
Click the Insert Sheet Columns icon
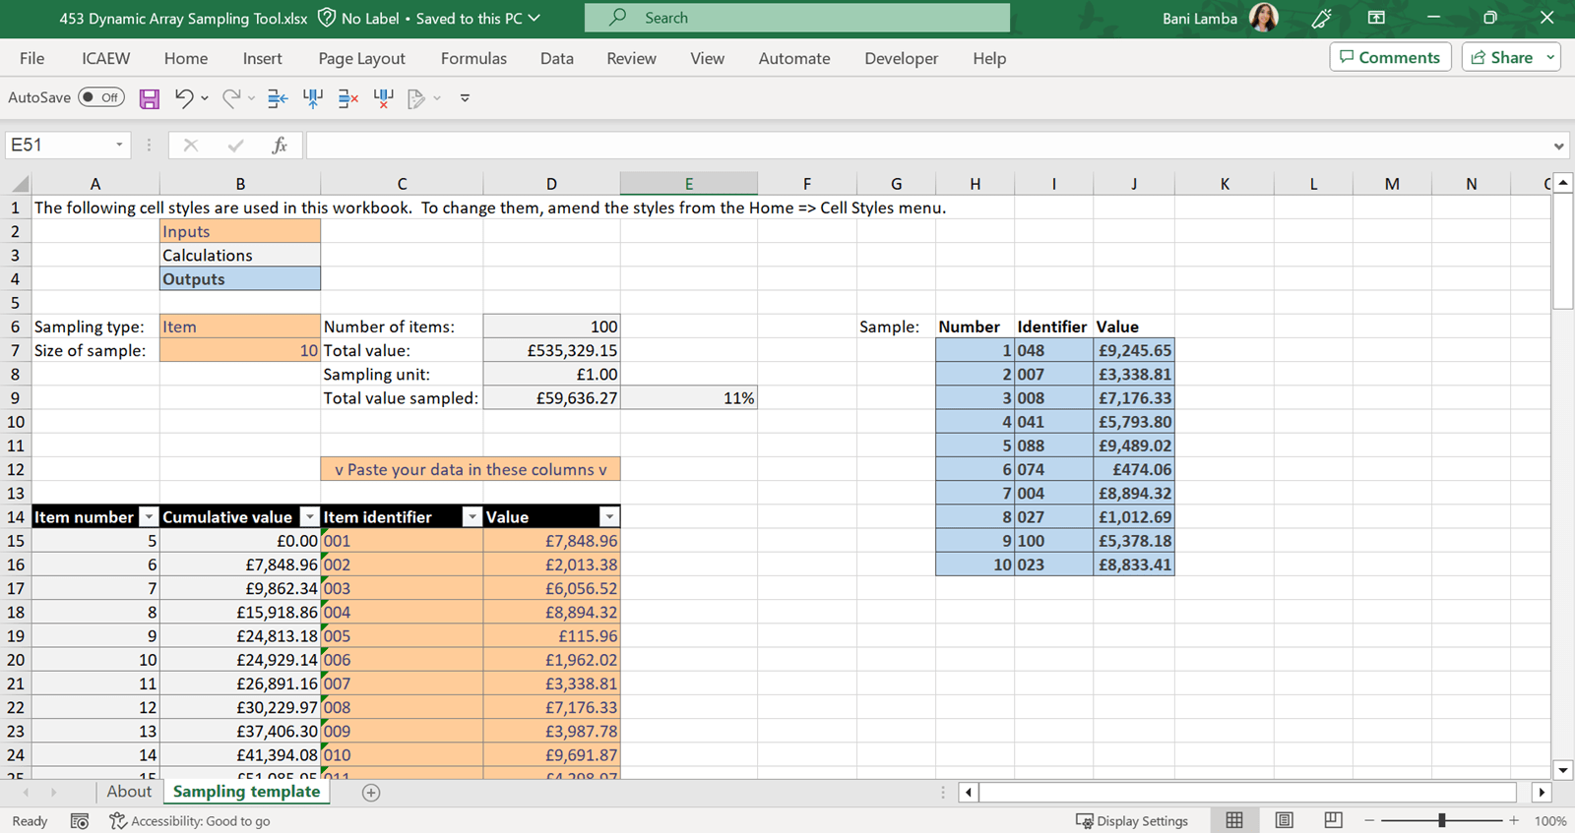[313, 98]
